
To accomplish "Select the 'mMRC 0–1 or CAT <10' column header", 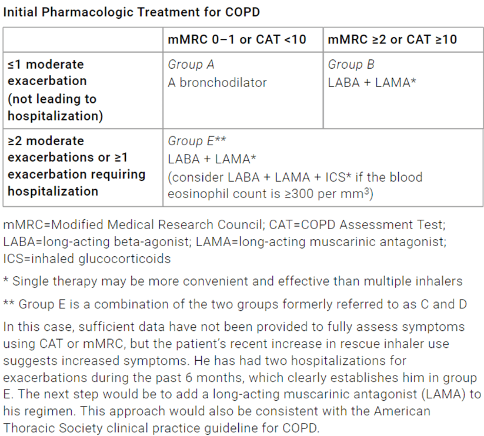I will [x=237, y=39].
